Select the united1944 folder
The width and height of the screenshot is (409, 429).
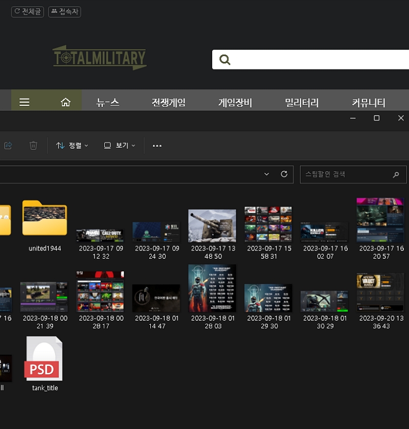(x=44, y=218)
